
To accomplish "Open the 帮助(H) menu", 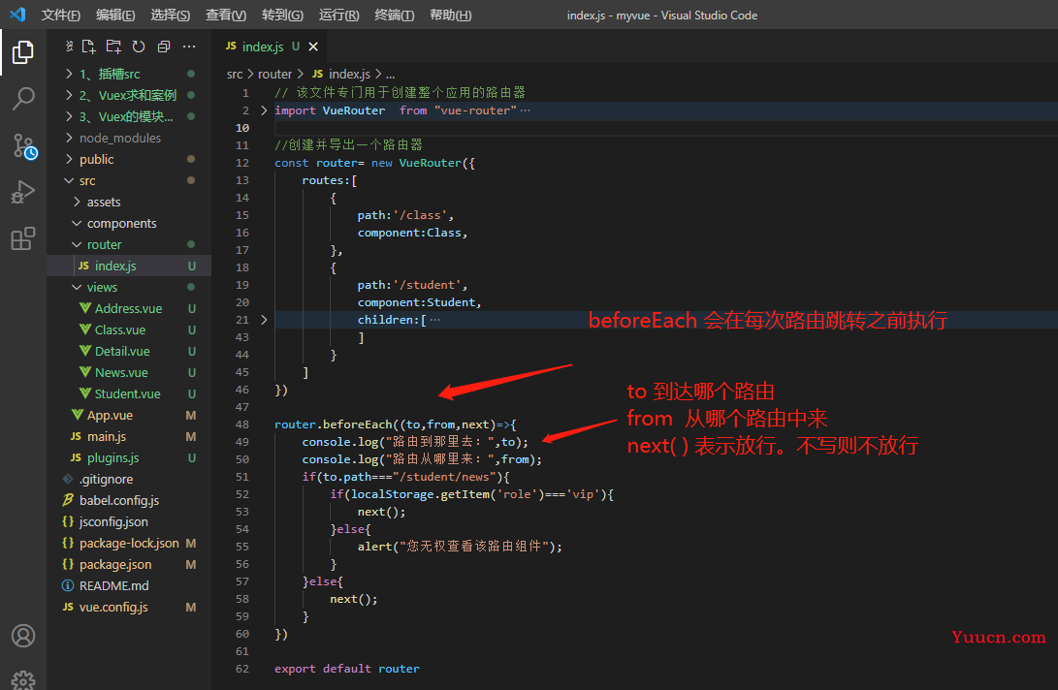I will pyautogui.click(x=450, y=15).
